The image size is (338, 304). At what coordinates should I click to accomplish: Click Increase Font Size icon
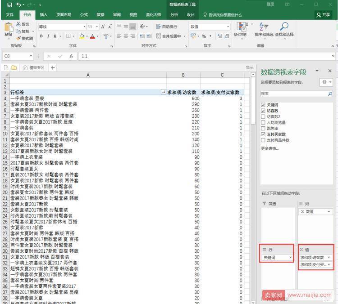(x=103, y=27)
